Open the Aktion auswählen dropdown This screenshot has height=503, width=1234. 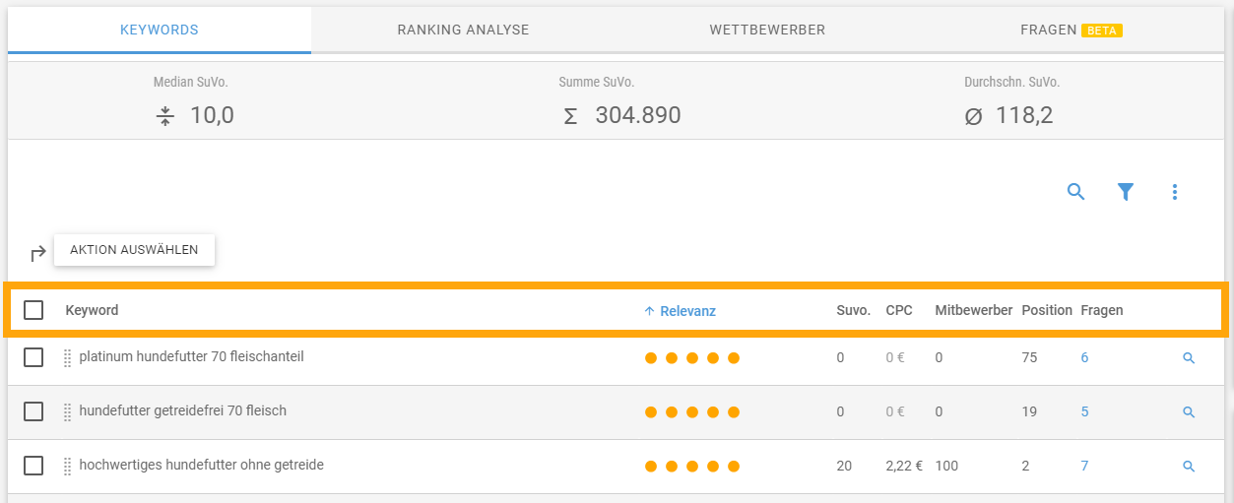pos(134,250)
